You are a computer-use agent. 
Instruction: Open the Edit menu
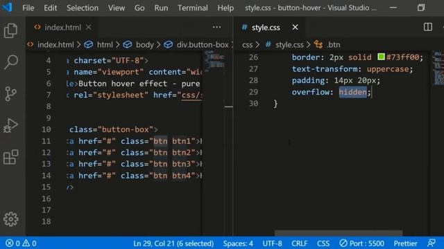pos(50,8)
